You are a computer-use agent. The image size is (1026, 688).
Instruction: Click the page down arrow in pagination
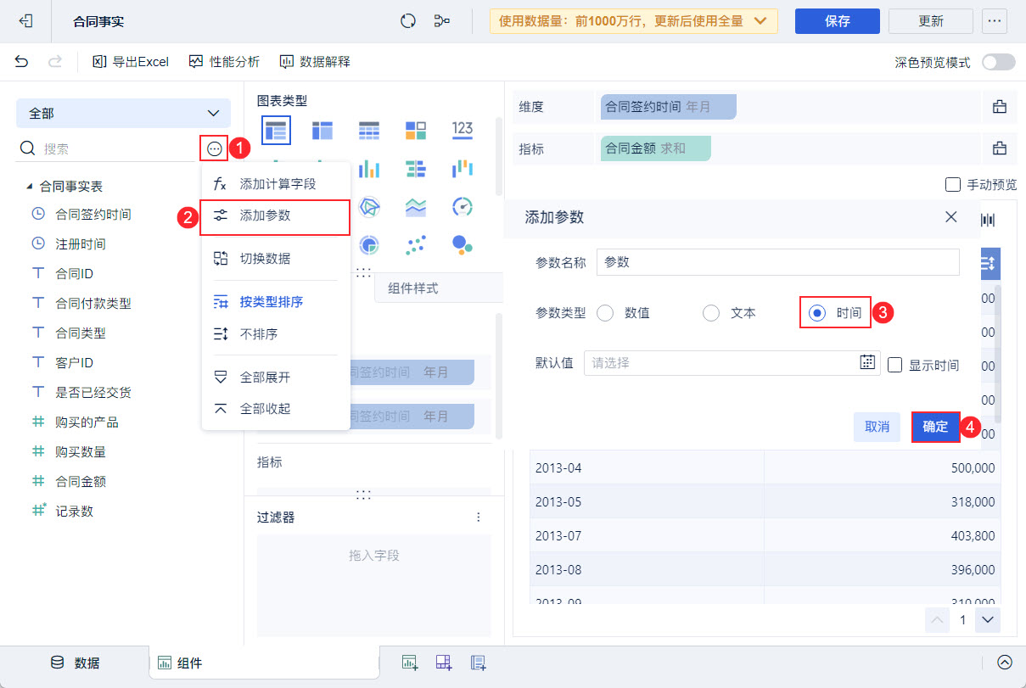pyautogui.click(x=987, y=620)
